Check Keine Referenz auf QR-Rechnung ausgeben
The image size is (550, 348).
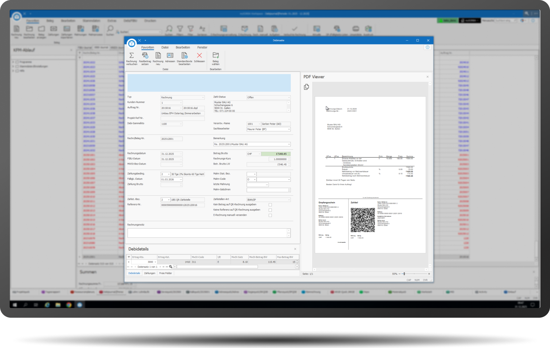(270, 210)
